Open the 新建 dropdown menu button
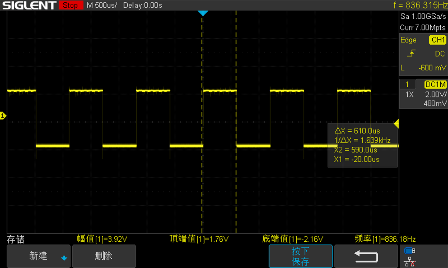Screen dimensions: 448x268 [x=39, y=256]
